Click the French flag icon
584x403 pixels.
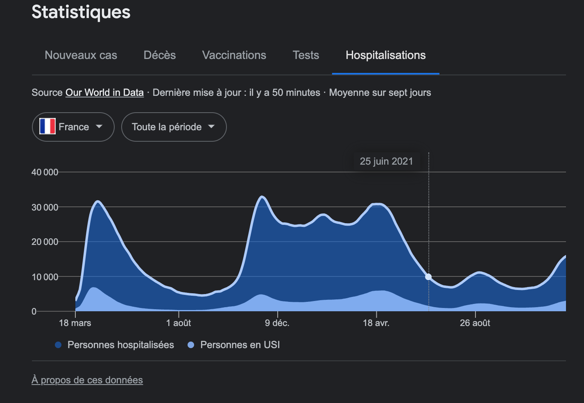click(48, 127)
